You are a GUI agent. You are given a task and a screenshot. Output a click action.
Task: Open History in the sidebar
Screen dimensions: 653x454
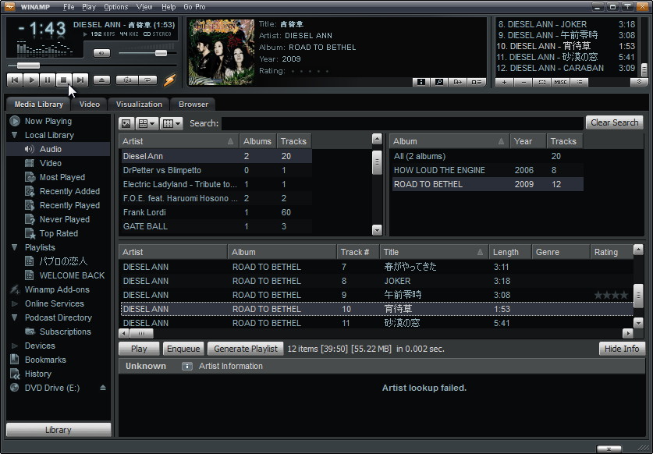click(38, 374)
